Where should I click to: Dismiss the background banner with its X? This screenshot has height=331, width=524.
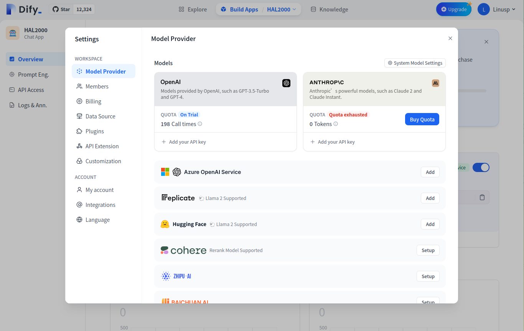486,42
